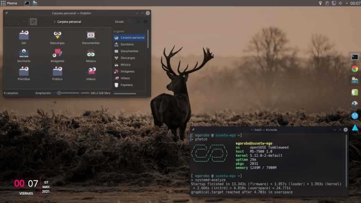Select Papelera in the Lugares sidebar
361x203 pixels.
[x=126, y=85]
